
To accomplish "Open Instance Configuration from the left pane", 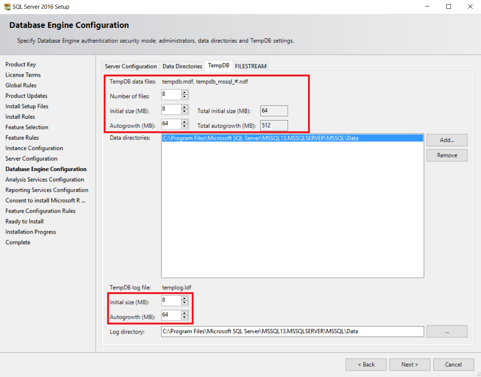I will point(34,148).
